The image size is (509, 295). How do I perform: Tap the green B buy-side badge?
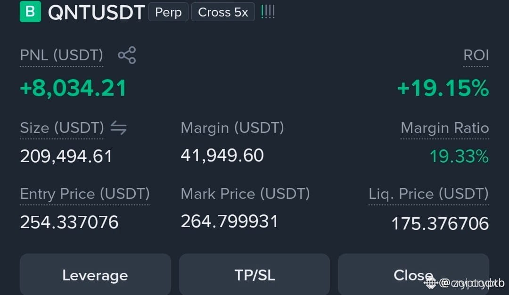click(x=30, y=11)
